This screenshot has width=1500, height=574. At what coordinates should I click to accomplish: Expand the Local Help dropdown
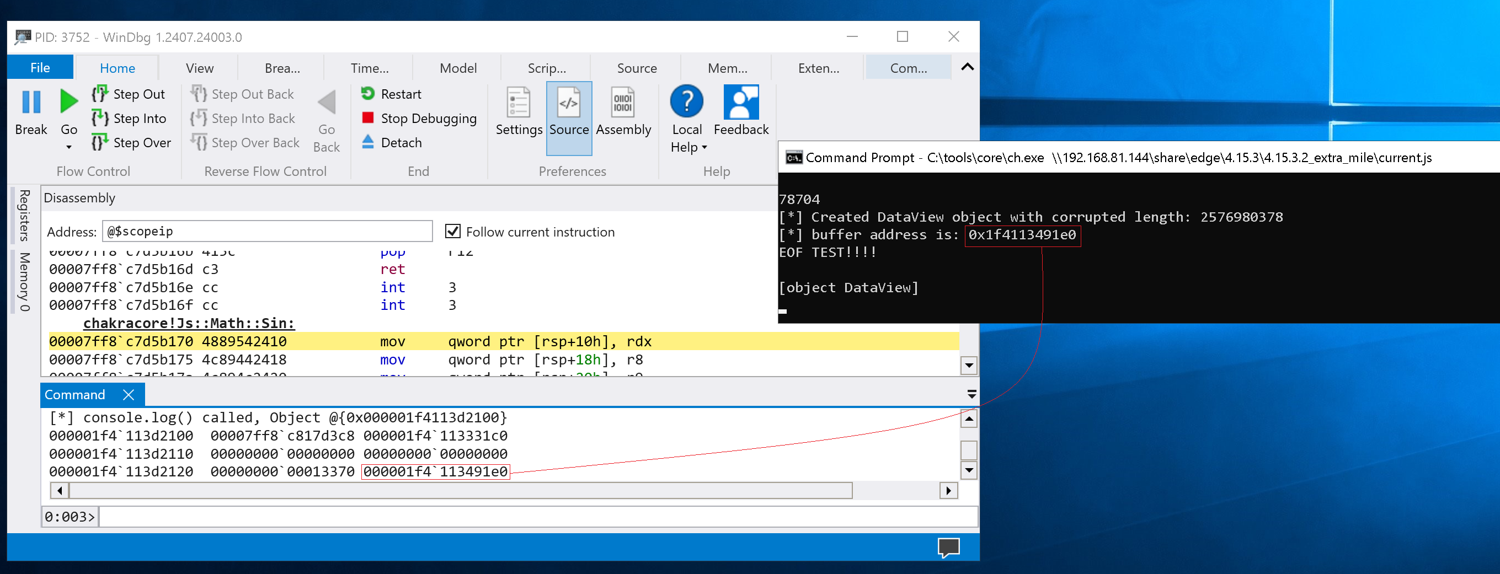[x=704, y=148]
